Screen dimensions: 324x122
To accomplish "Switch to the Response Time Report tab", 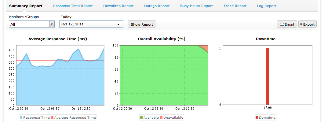I will (73, 6).
